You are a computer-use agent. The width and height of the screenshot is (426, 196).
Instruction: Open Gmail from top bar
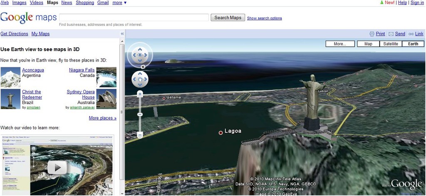pyautogui.click(x=103, y=3)
